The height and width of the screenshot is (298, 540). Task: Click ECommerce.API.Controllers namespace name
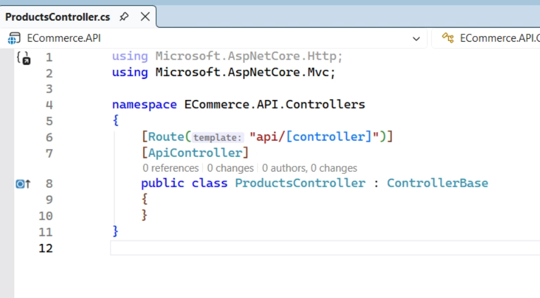coord(275,104)
